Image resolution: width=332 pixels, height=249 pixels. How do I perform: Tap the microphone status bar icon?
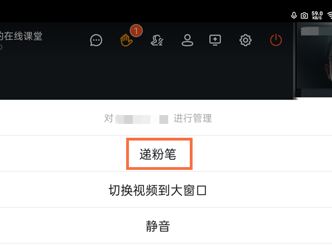coord(294,15)
